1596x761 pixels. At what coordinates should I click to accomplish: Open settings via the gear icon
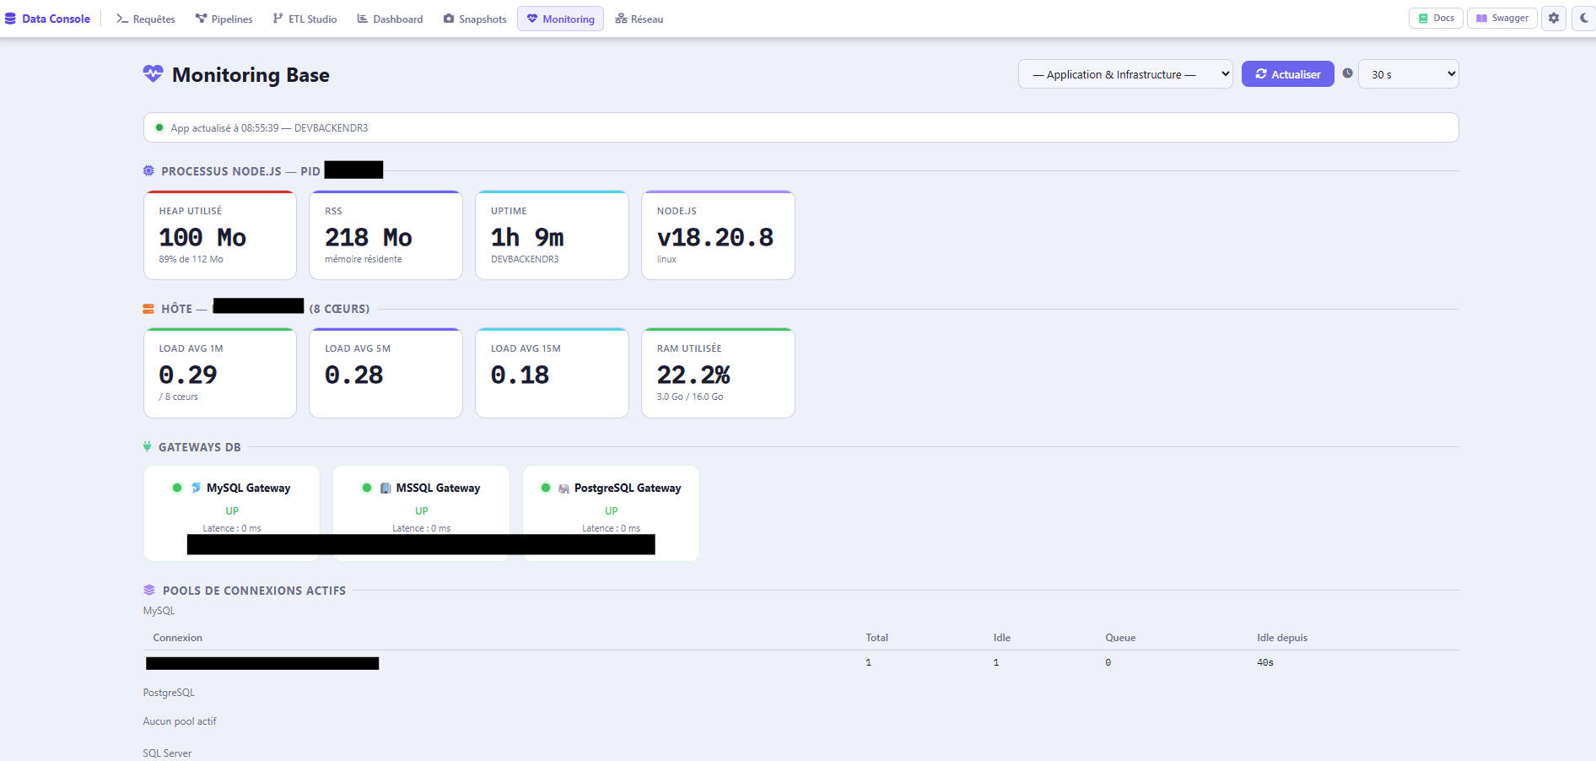(x=1554, y=19)
